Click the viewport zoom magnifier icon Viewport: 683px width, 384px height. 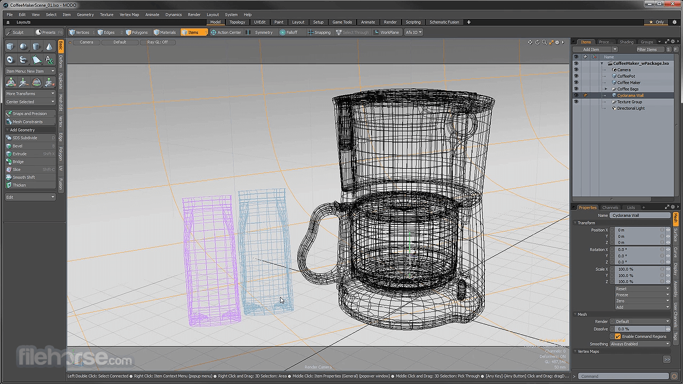pyautogui.click(x=544, y=42)
